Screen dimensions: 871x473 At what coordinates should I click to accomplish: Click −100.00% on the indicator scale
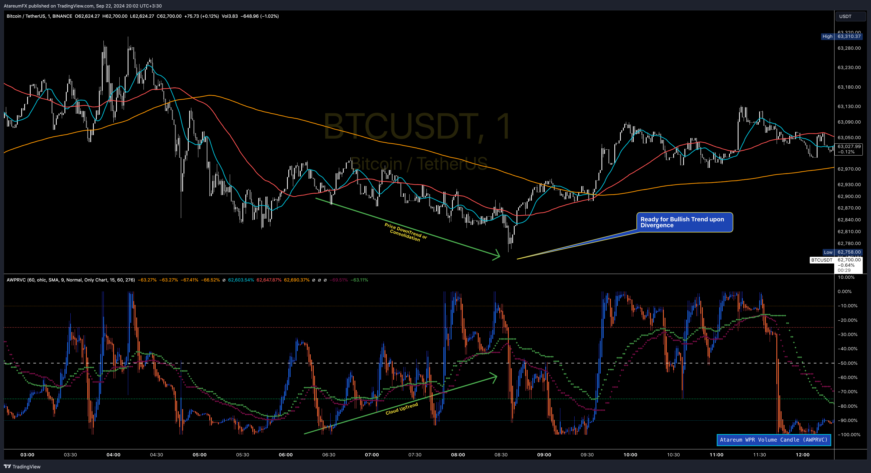coord(849,435)
